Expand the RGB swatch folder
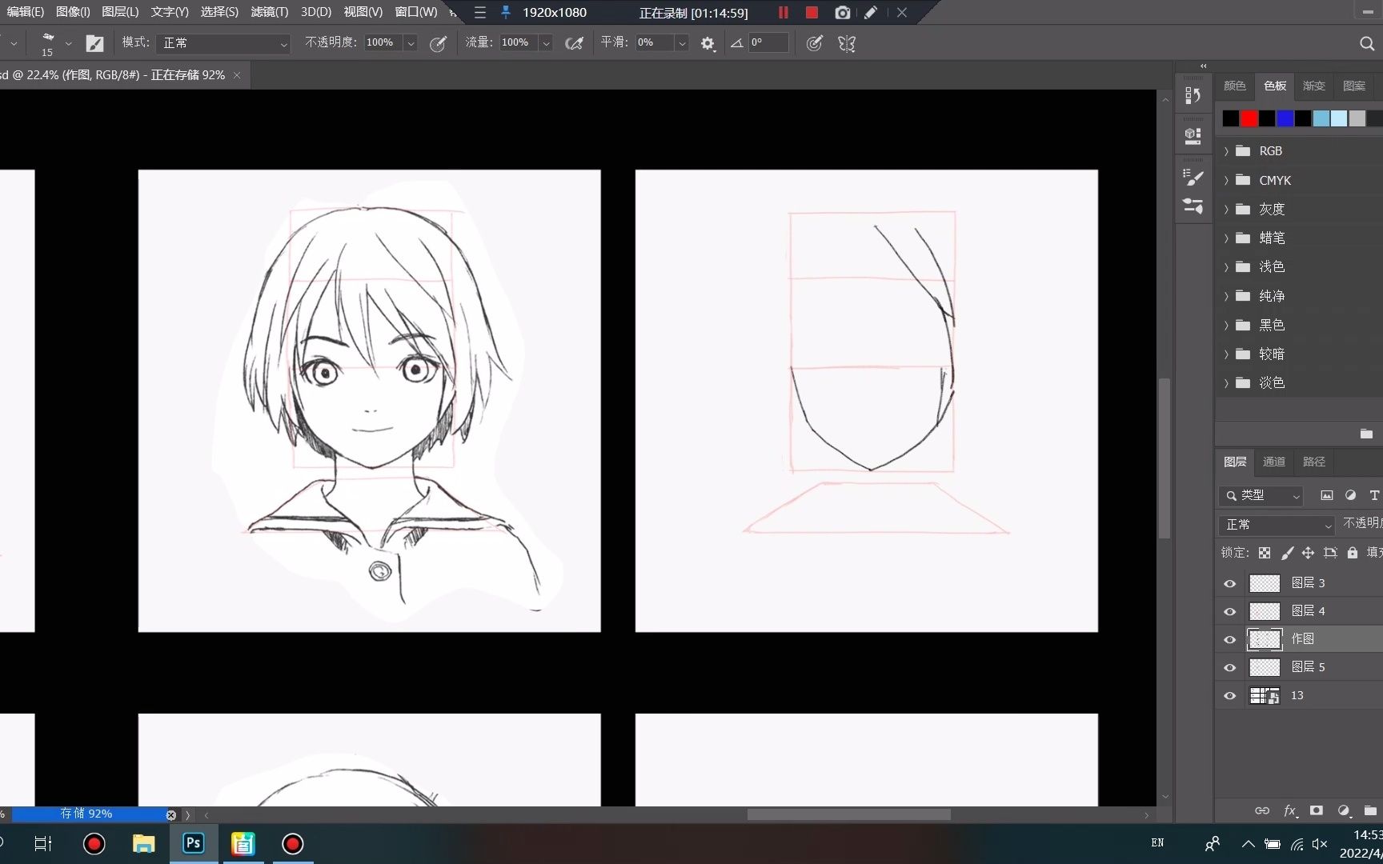The height and width of the screenshot is (864, 1383). (1226, 151)
